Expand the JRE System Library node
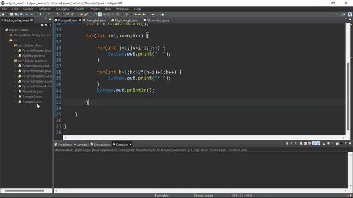This screenshot has height=198, width=353. (x=7, y=35)
